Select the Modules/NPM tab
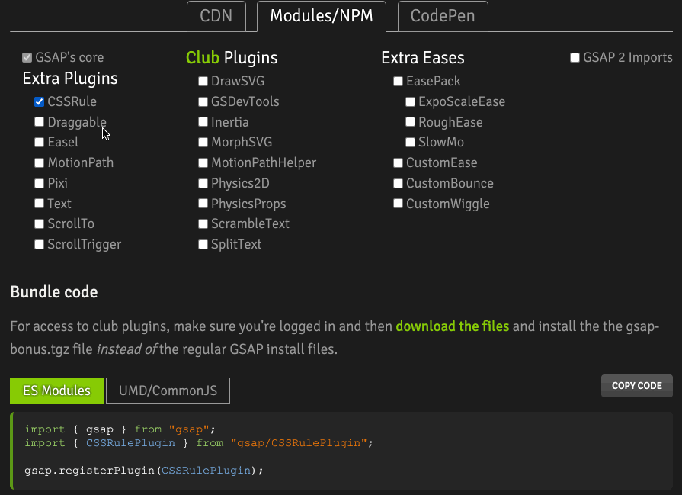The image size is (682, 495). 322,16
